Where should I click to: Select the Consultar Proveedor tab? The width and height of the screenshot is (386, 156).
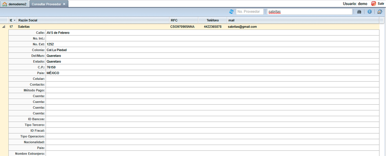46,4
